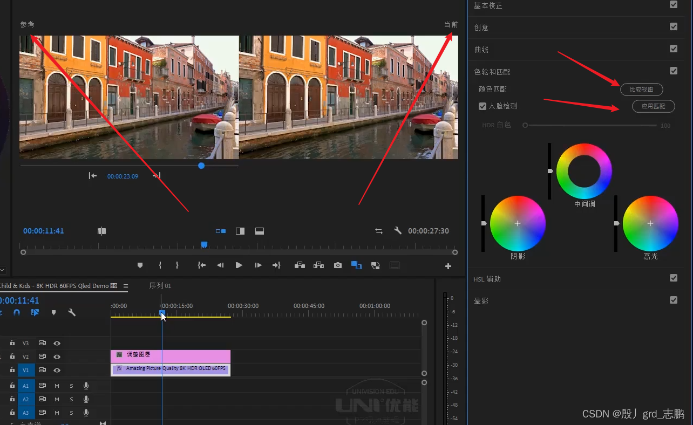Open timeline panel hamburger menu
The image size is (693, 425).
(126, 286)
